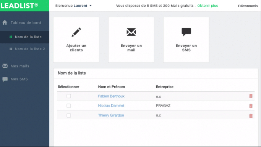Click the home icon beside Tableau de bord

5,22
